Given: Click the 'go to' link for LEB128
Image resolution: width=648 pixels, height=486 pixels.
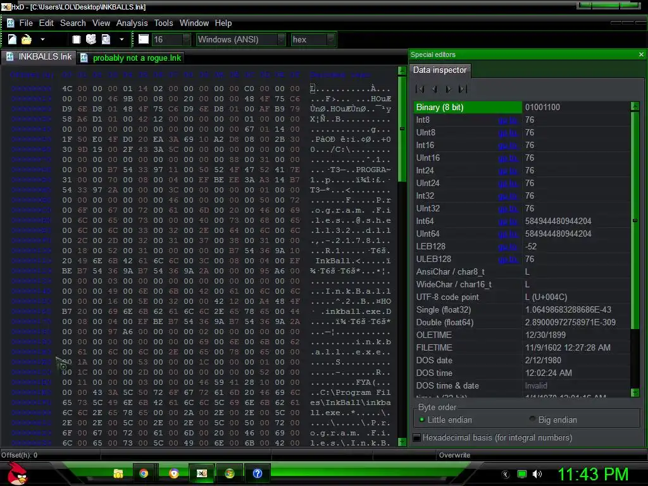Looking at the screenshot, I should [x=508, y=247].
